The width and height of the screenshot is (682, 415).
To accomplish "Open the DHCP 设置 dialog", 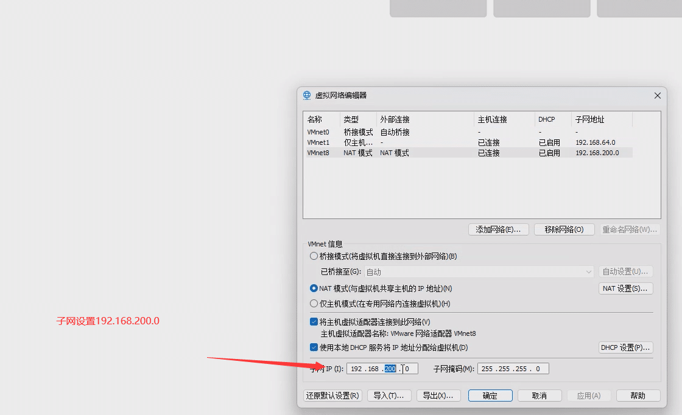I will (625, 347).
